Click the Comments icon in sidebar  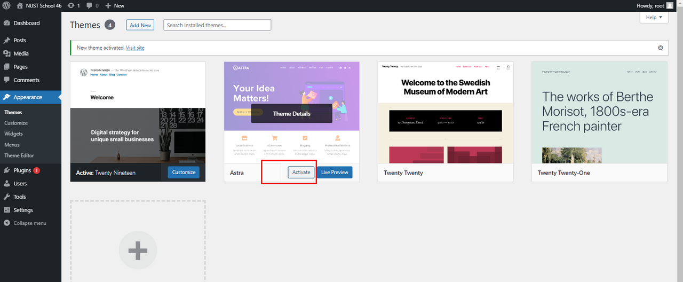coord(7,80)
